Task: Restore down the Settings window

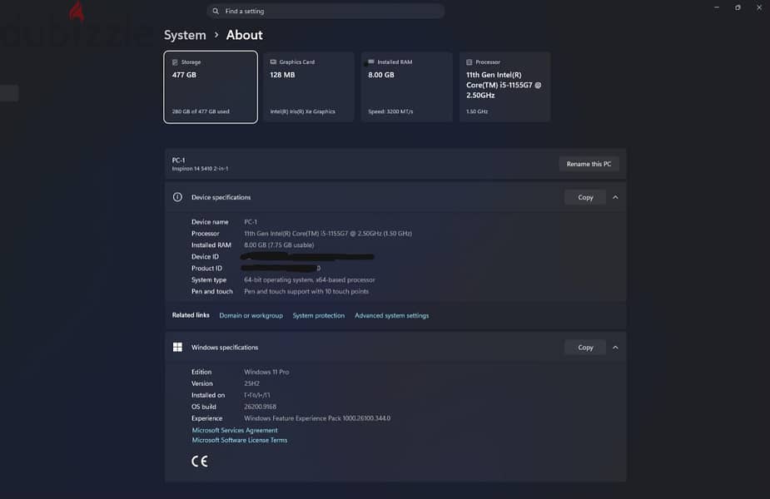Action: coord(738,7)
